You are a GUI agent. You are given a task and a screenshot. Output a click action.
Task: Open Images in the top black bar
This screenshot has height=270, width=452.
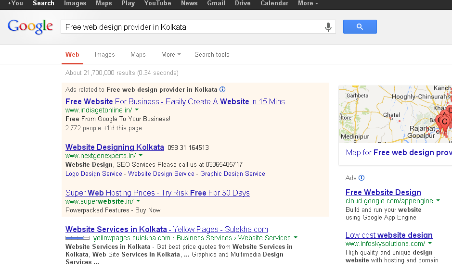(75, 3)
